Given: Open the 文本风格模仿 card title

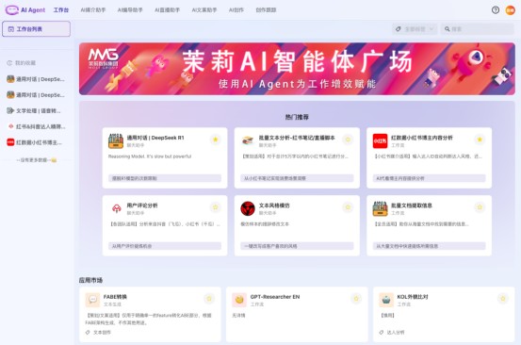Looking at the screenshot, I should click(274, 205).
